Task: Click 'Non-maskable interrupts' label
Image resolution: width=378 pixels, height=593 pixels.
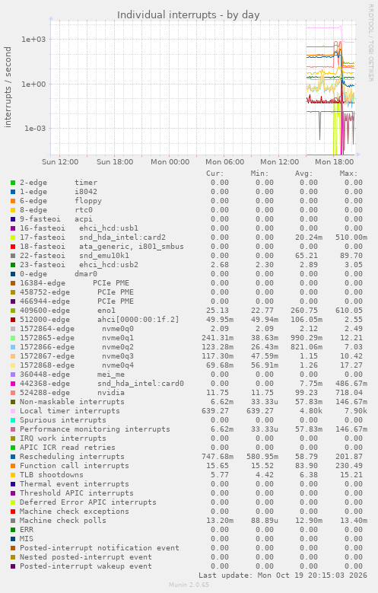Action: tap(72, 402)
